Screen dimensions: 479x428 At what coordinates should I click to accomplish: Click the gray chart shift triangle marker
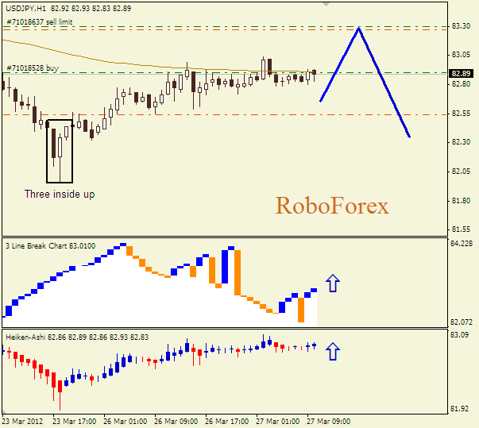click(326, 4)
